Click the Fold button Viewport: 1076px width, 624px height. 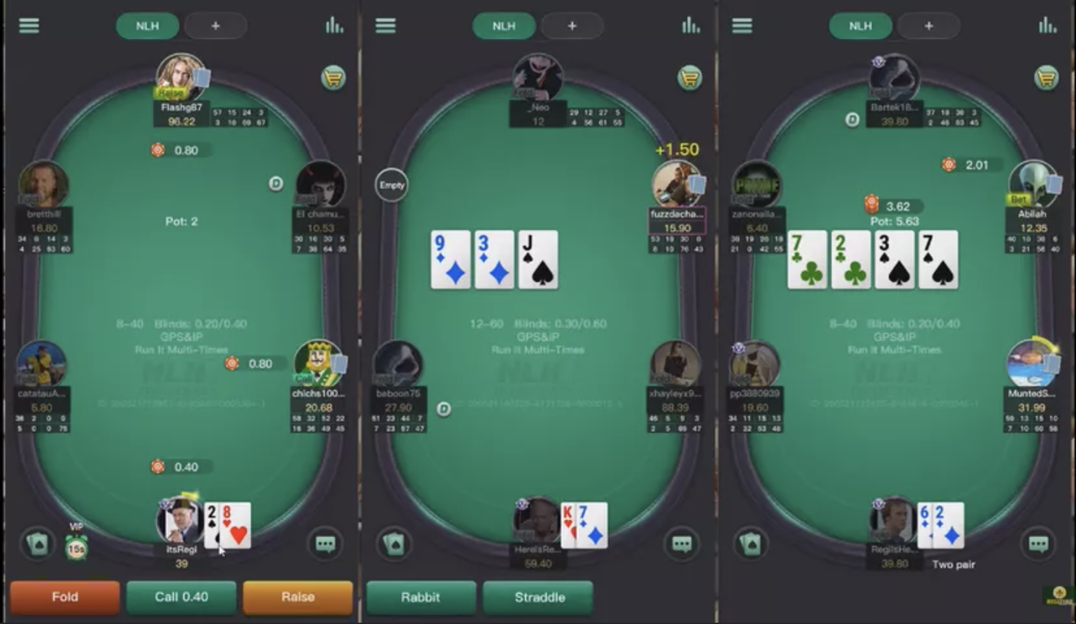[65, 597]
